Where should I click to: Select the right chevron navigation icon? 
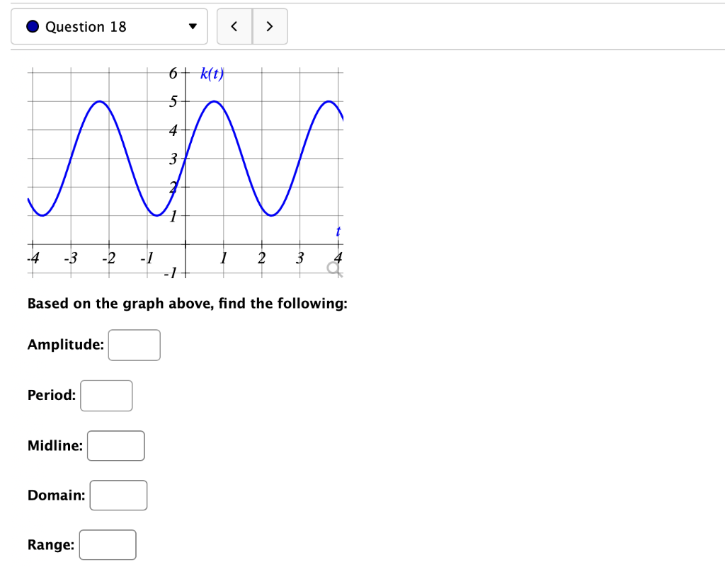[x=270, y=25]
